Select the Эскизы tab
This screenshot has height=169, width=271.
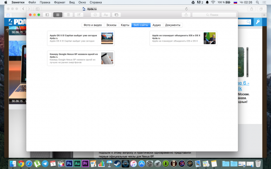click(x=111, y=25)
